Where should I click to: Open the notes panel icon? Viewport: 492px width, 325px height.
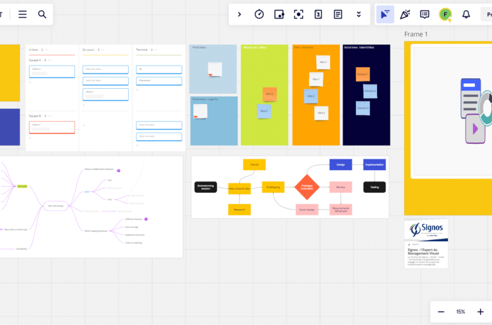pos(338,14)
